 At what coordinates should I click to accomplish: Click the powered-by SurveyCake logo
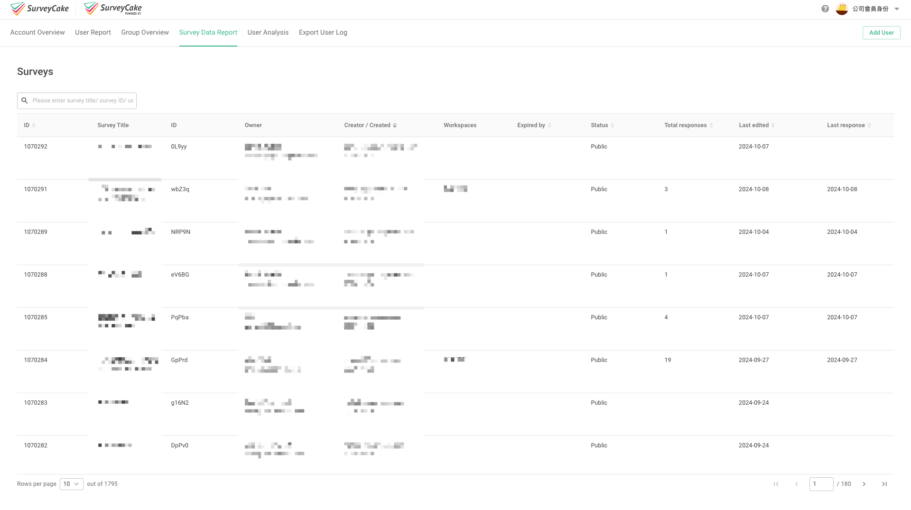point(112,8)
